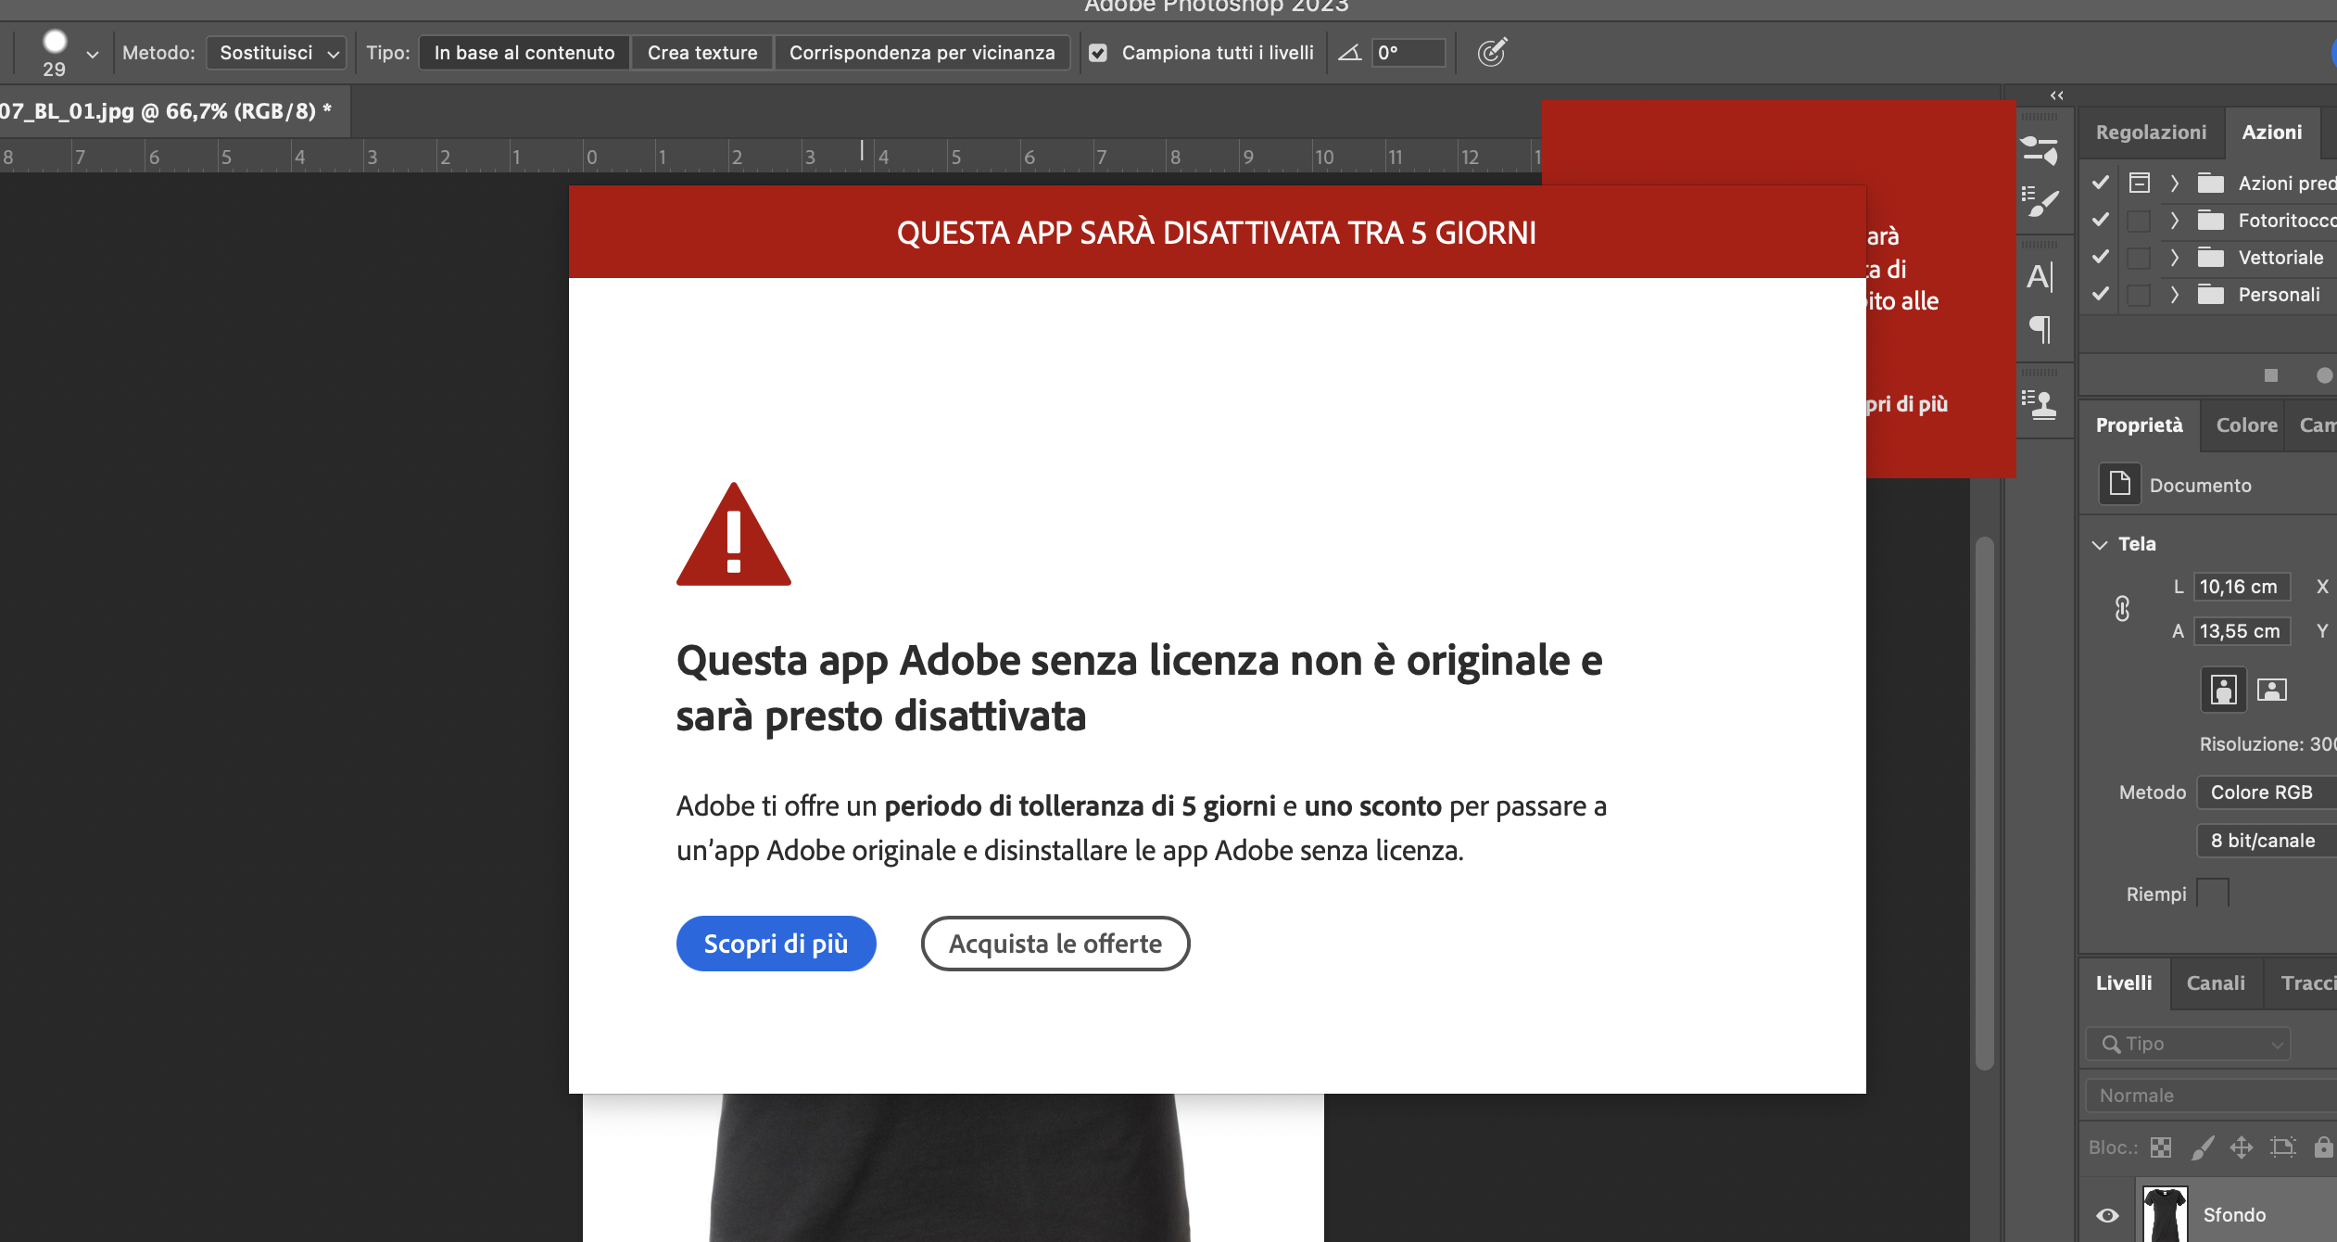Toggle dialog box for Fotoritocco set
The height and width of the screenshot is (1242, 2337).
click(x=2139, y=221)
